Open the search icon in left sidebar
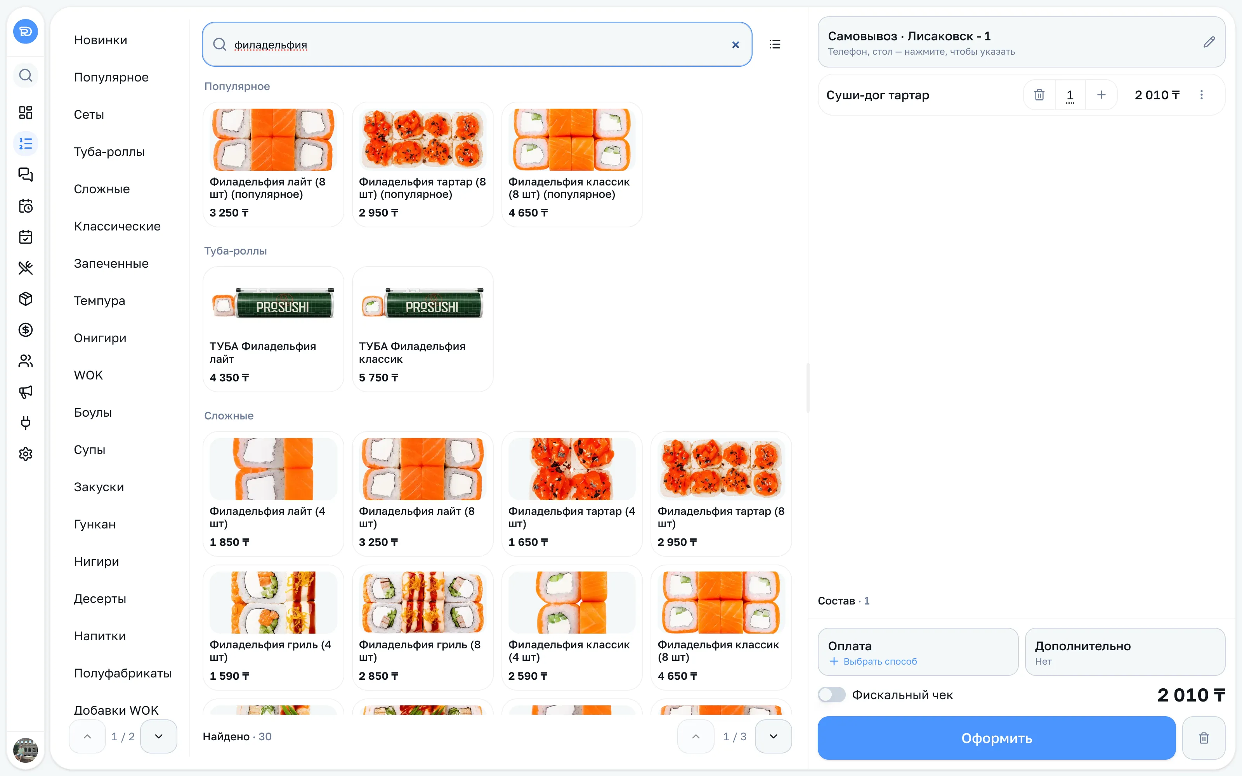This screenshot has width=1242, height=776. click(x=25, y=75)
